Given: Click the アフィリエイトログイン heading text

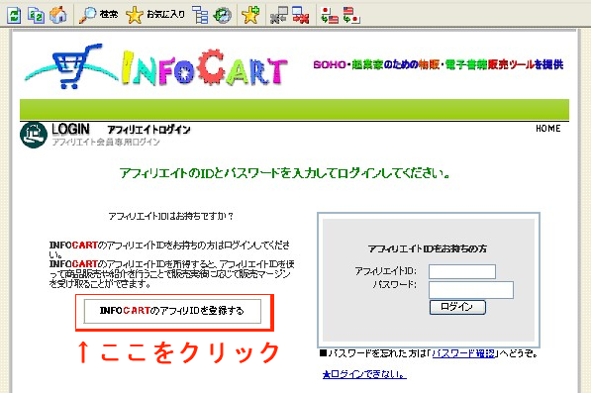Looking at the screenshot, I should pos(148,130).
